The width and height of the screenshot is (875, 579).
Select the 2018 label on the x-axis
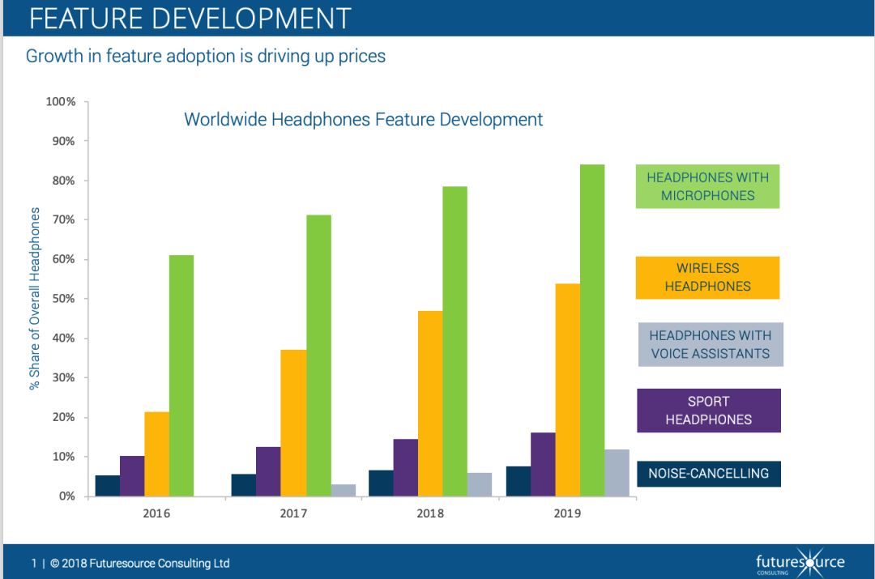click(430, 513)
